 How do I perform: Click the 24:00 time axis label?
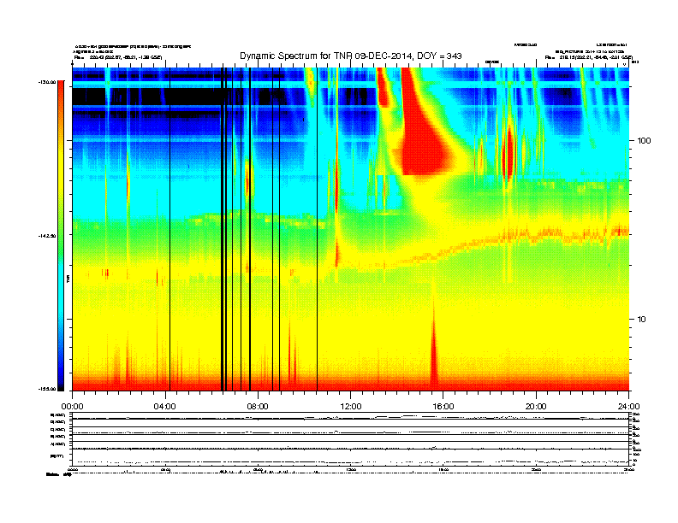click(x=628, y=407)
